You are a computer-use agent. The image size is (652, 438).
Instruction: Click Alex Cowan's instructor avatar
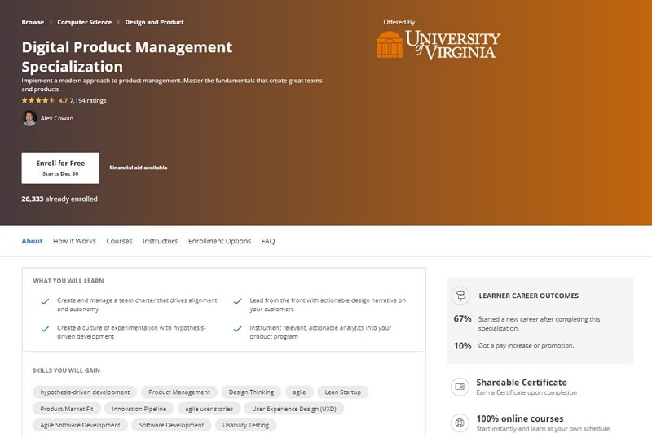pos(29,118)
